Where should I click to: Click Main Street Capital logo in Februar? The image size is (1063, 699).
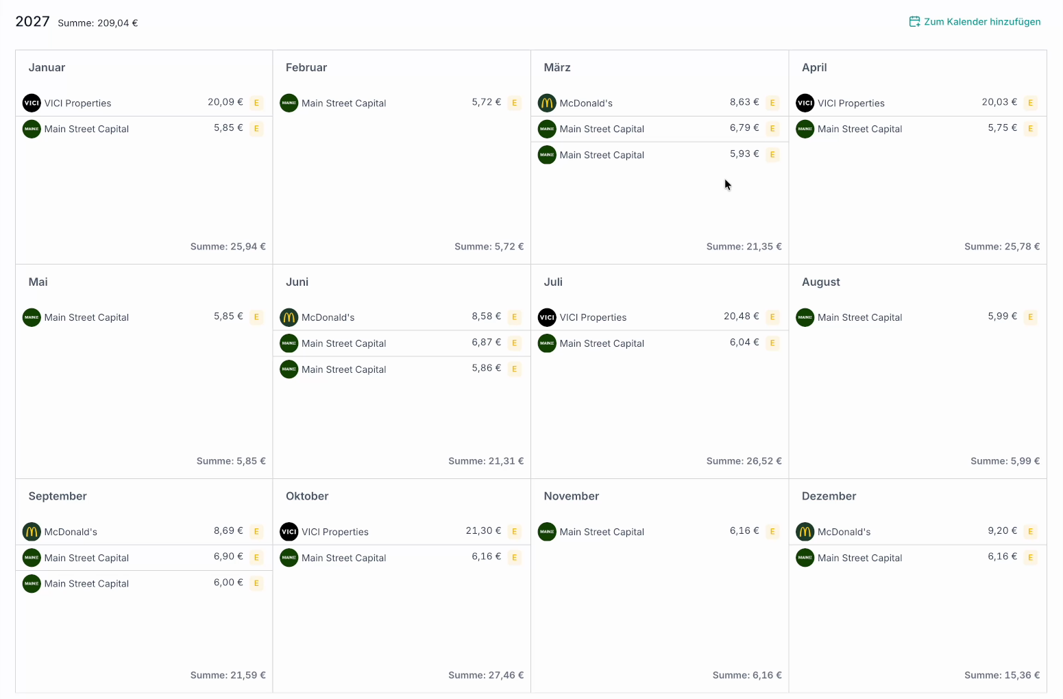pos(289,103)
